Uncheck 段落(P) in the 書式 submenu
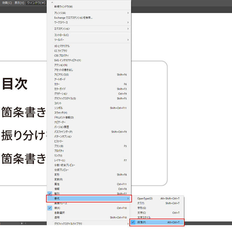232x230 pixels. (x=157, y=222)
